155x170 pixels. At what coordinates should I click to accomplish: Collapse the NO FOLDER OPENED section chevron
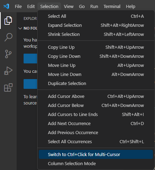pos(20,28)
